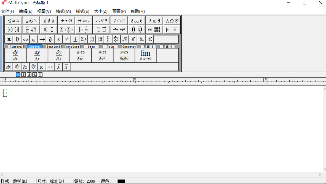Click the empty equation slot in editor
Viewport: 326px width, 184px height.
(5, 93)
